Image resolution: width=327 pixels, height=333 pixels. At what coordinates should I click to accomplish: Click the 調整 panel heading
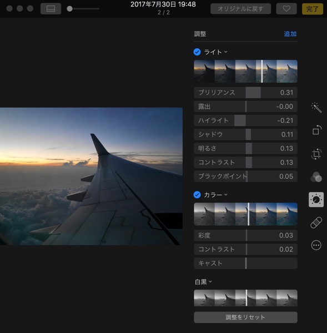(200, 34)
